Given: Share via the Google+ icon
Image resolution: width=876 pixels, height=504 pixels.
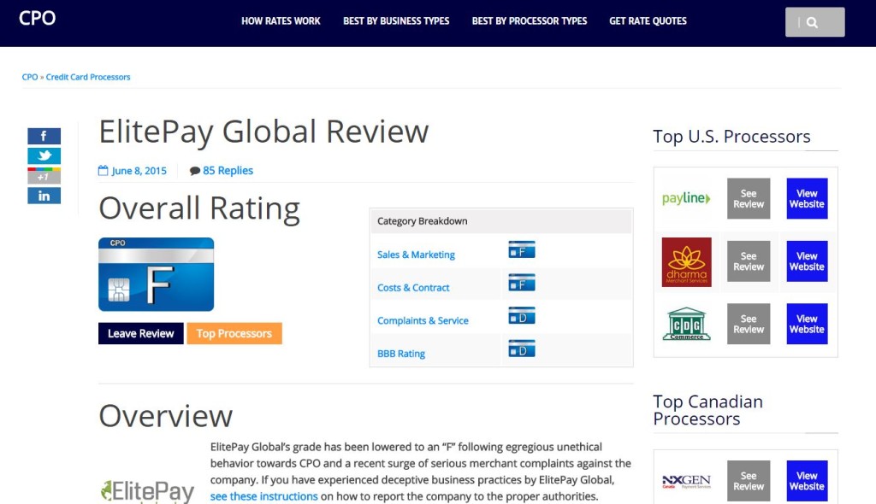Looking at the screenshot, I should tap(44, 175).
